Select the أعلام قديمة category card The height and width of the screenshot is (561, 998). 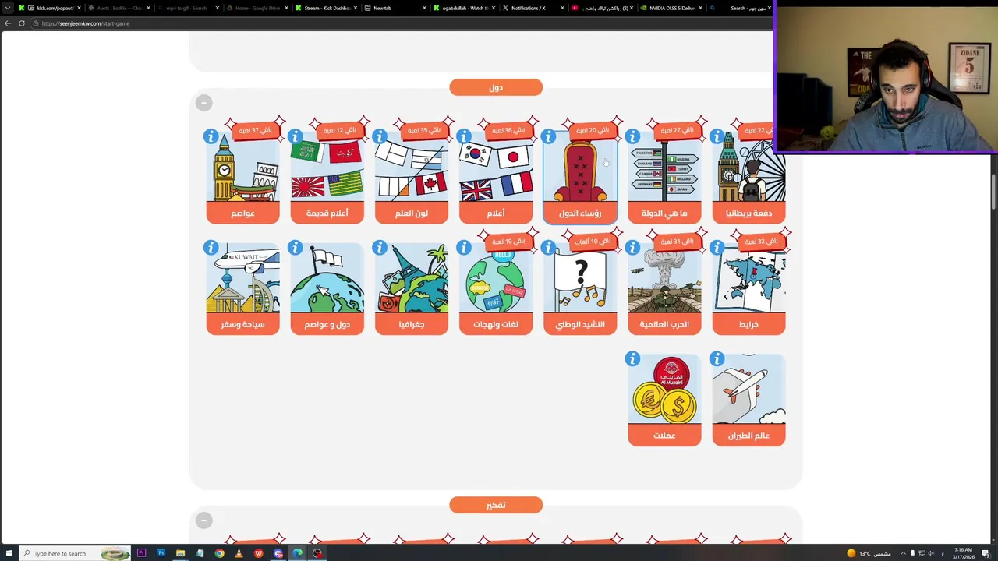click(x=327, y=178)
